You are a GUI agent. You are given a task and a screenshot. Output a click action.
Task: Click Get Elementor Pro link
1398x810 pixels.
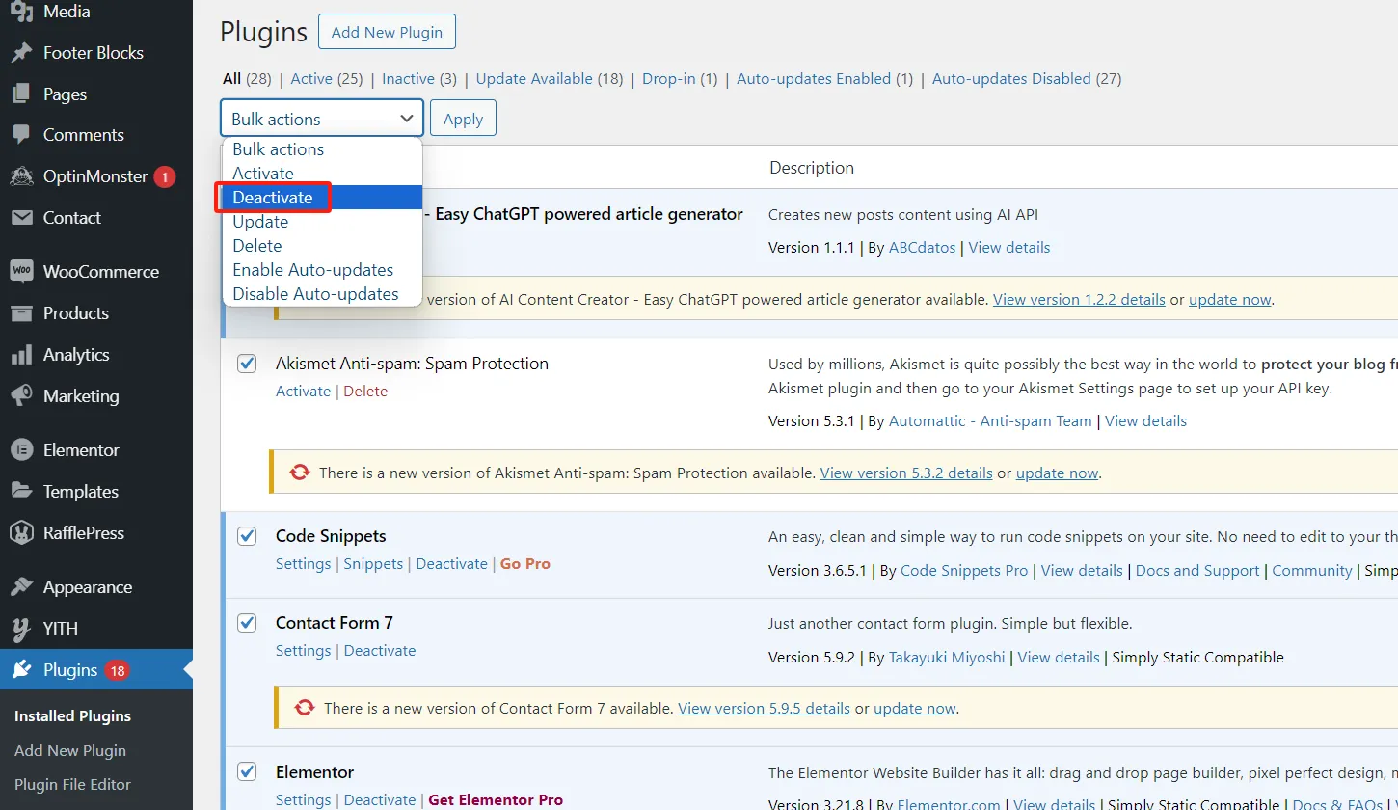pyautogui.click(x=496, y=800)
